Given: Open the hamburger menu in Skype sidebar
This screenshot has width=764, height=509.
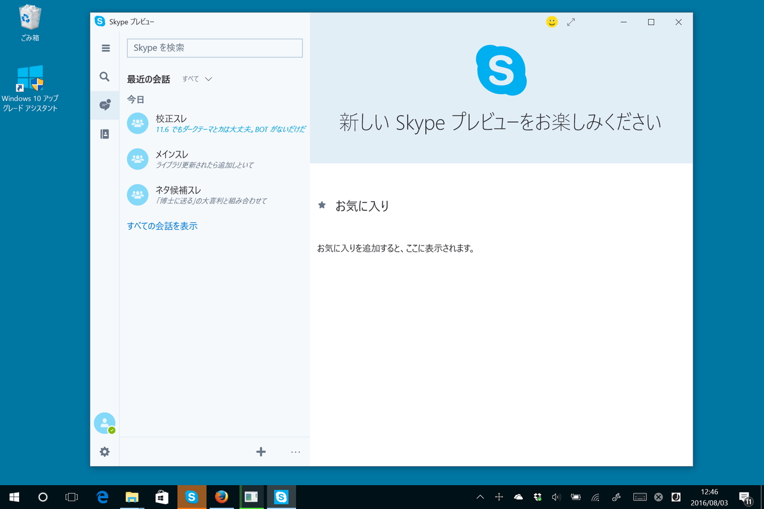Looking at the screenshot, I should click(x=104, y=48).
